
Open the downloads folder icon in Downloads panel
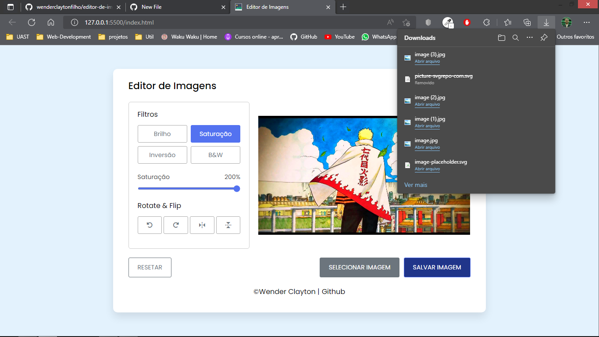(501, 38)
